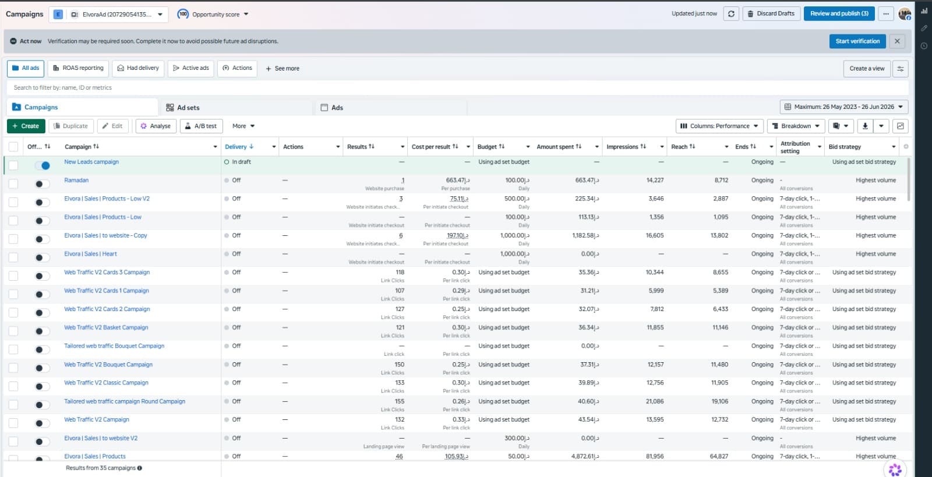Click Create a view button
This screenshot has height=477, width=932.
point(867,69)
